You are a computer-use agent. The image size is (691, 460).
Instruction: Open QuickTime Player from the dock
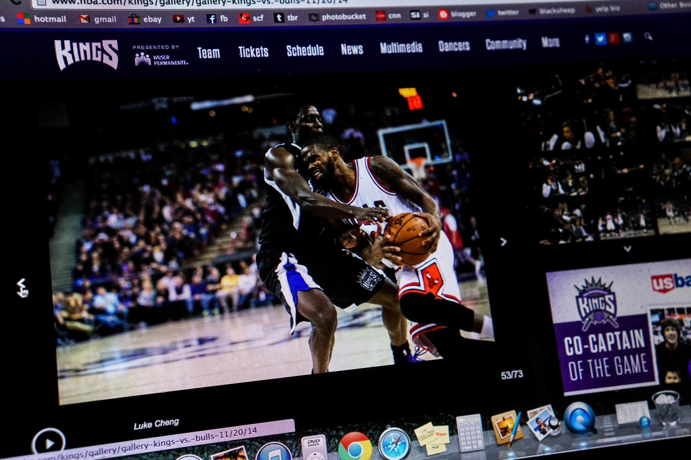(579, 420)
